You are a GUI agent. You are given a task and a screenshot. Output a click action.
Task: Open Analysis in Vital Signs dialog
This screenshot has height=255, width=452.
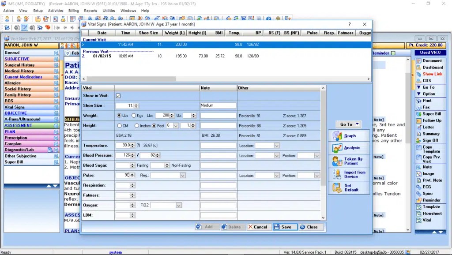point(349,148)
